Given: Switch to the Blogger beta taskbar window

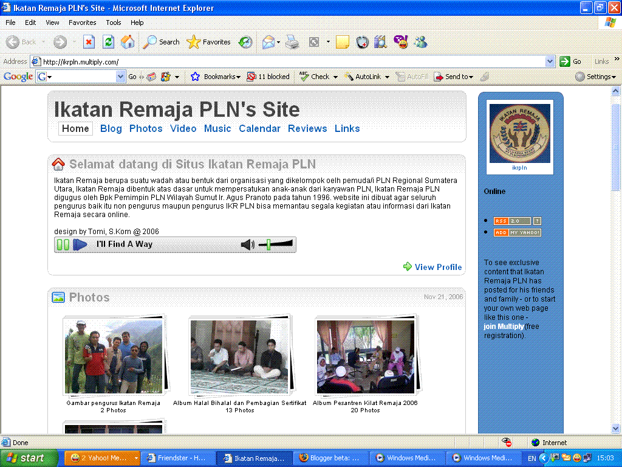Looking at the screenshot, I should pyautogui.click(x=330, y=458).
